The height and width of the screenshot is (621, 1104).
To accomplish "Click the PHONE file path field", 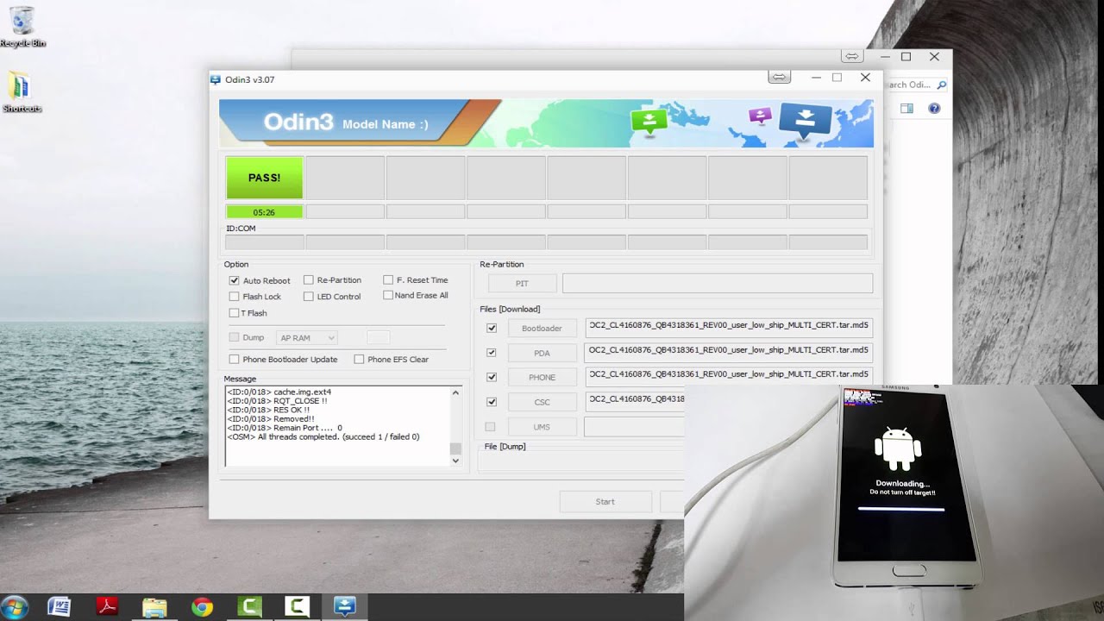I will (728, 376).
